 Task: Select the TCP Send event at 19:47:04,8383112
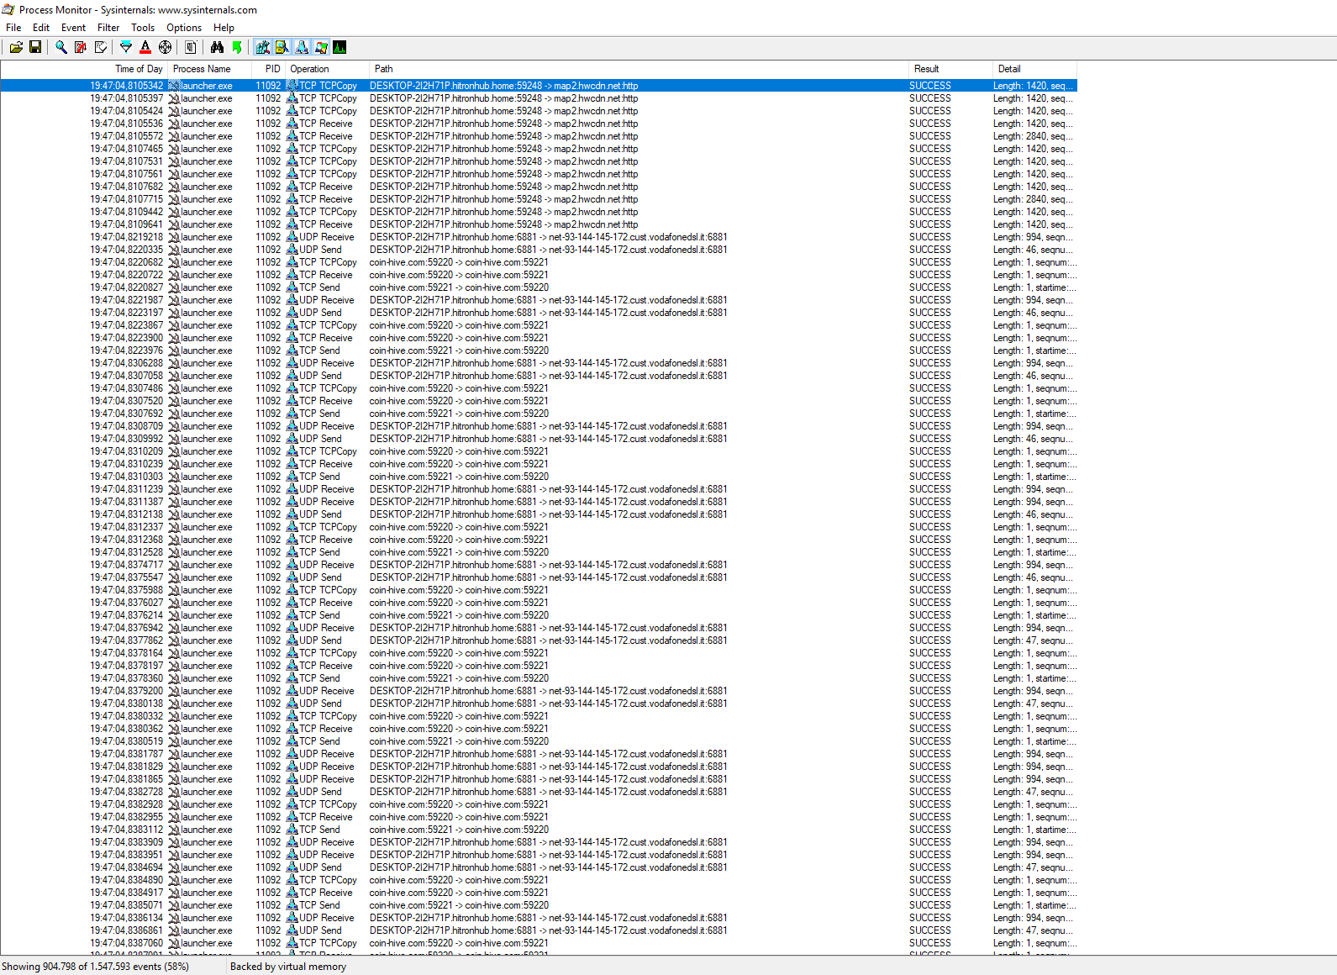538,830
